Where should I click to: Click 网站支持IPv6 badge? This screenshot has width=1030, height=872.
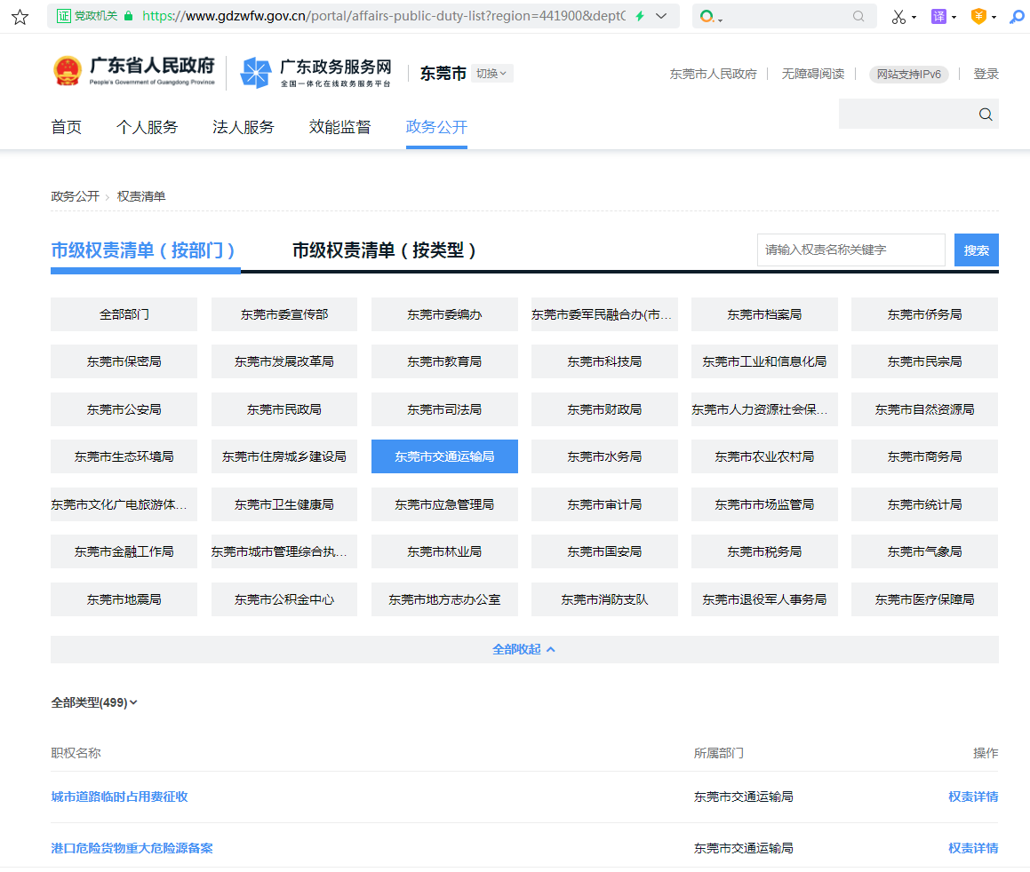(x=908, y=74)
